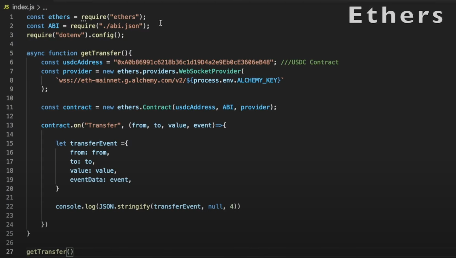Click the JS file icon in breadcrumb

pos(6,7)
